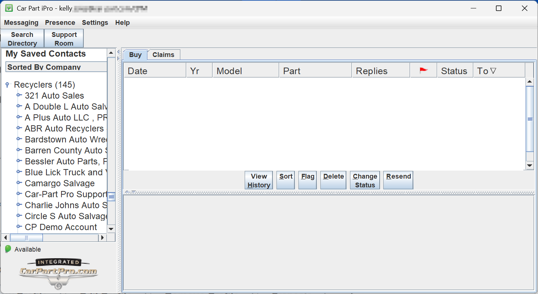Click the Car Part iPro title bar icon
Viewport: 538px width, 294px height.
point(9,8)
